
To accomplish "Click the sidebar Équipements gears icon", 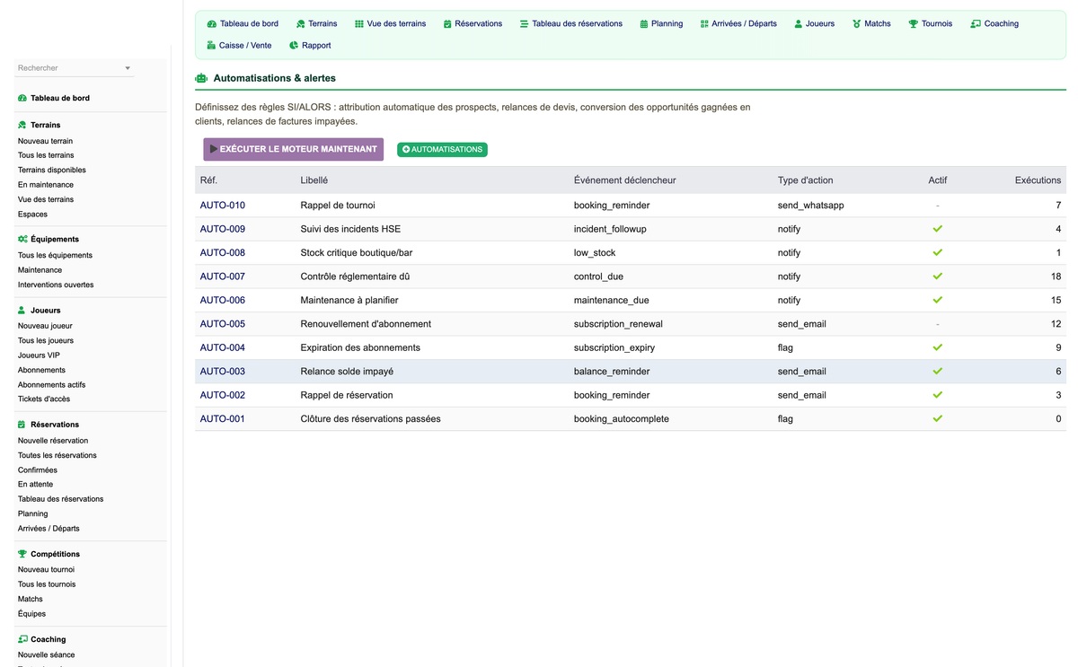I will (22, 240).
